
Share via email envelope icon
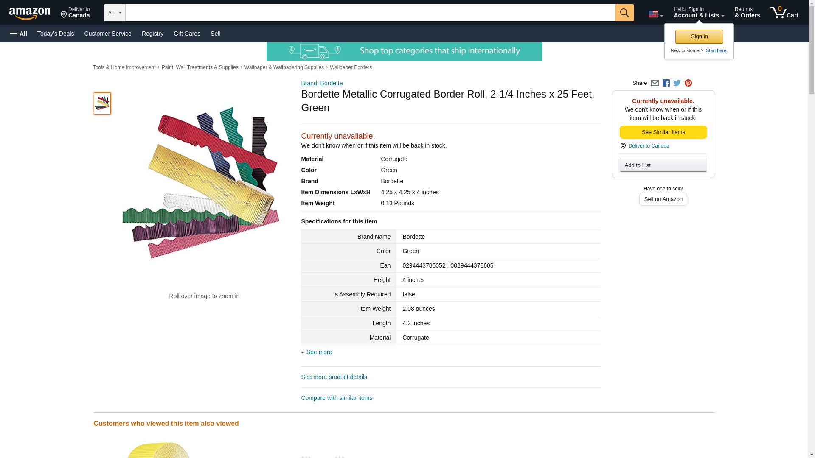(655, 83)
